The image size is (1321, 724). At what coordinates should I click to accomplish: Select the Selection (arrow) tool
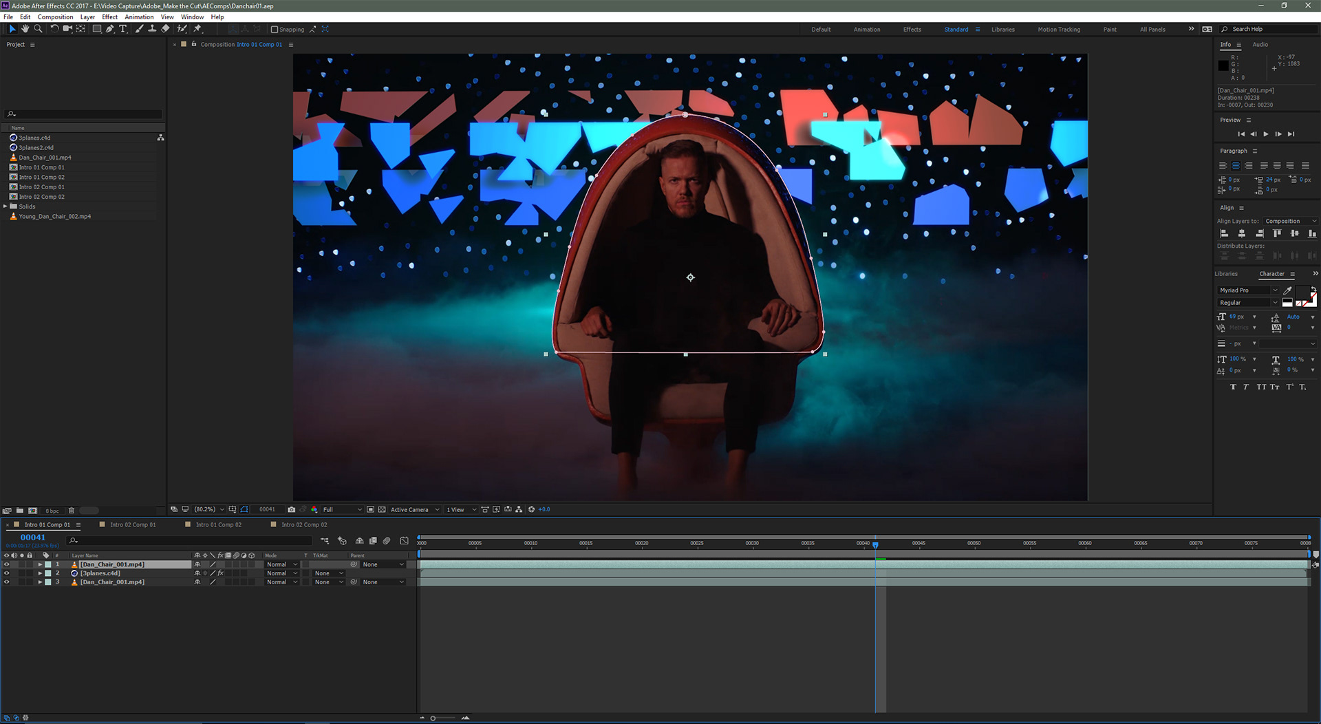[x=12, y=29]
